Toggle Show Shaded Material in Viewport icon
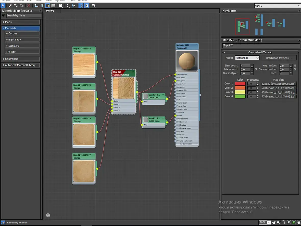 click(47, 5)
